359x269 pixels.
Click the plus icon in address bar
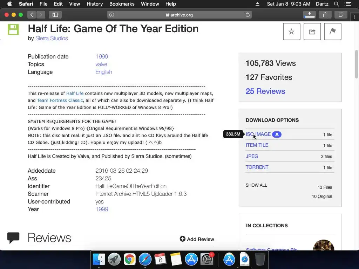click(111, 15)
